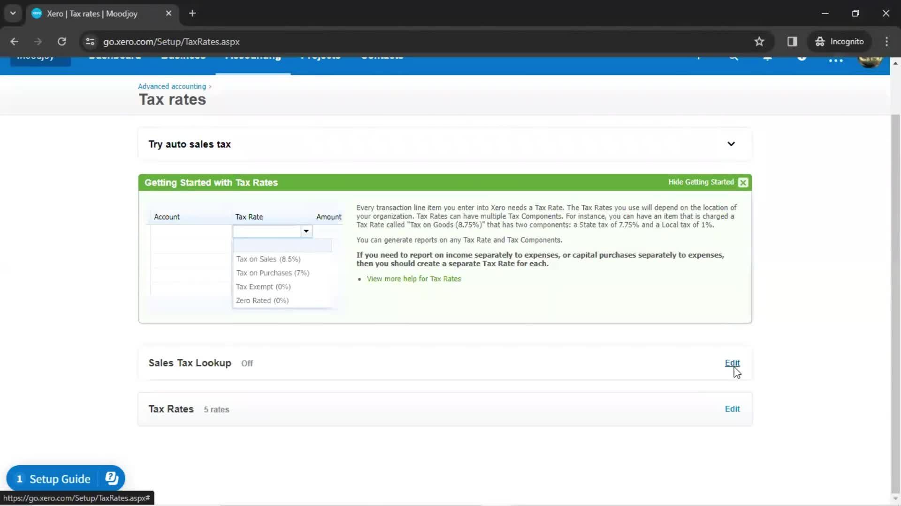Open the site information icon in address bar
This screenshot has height=506, width=901.
tap(90, 42)
